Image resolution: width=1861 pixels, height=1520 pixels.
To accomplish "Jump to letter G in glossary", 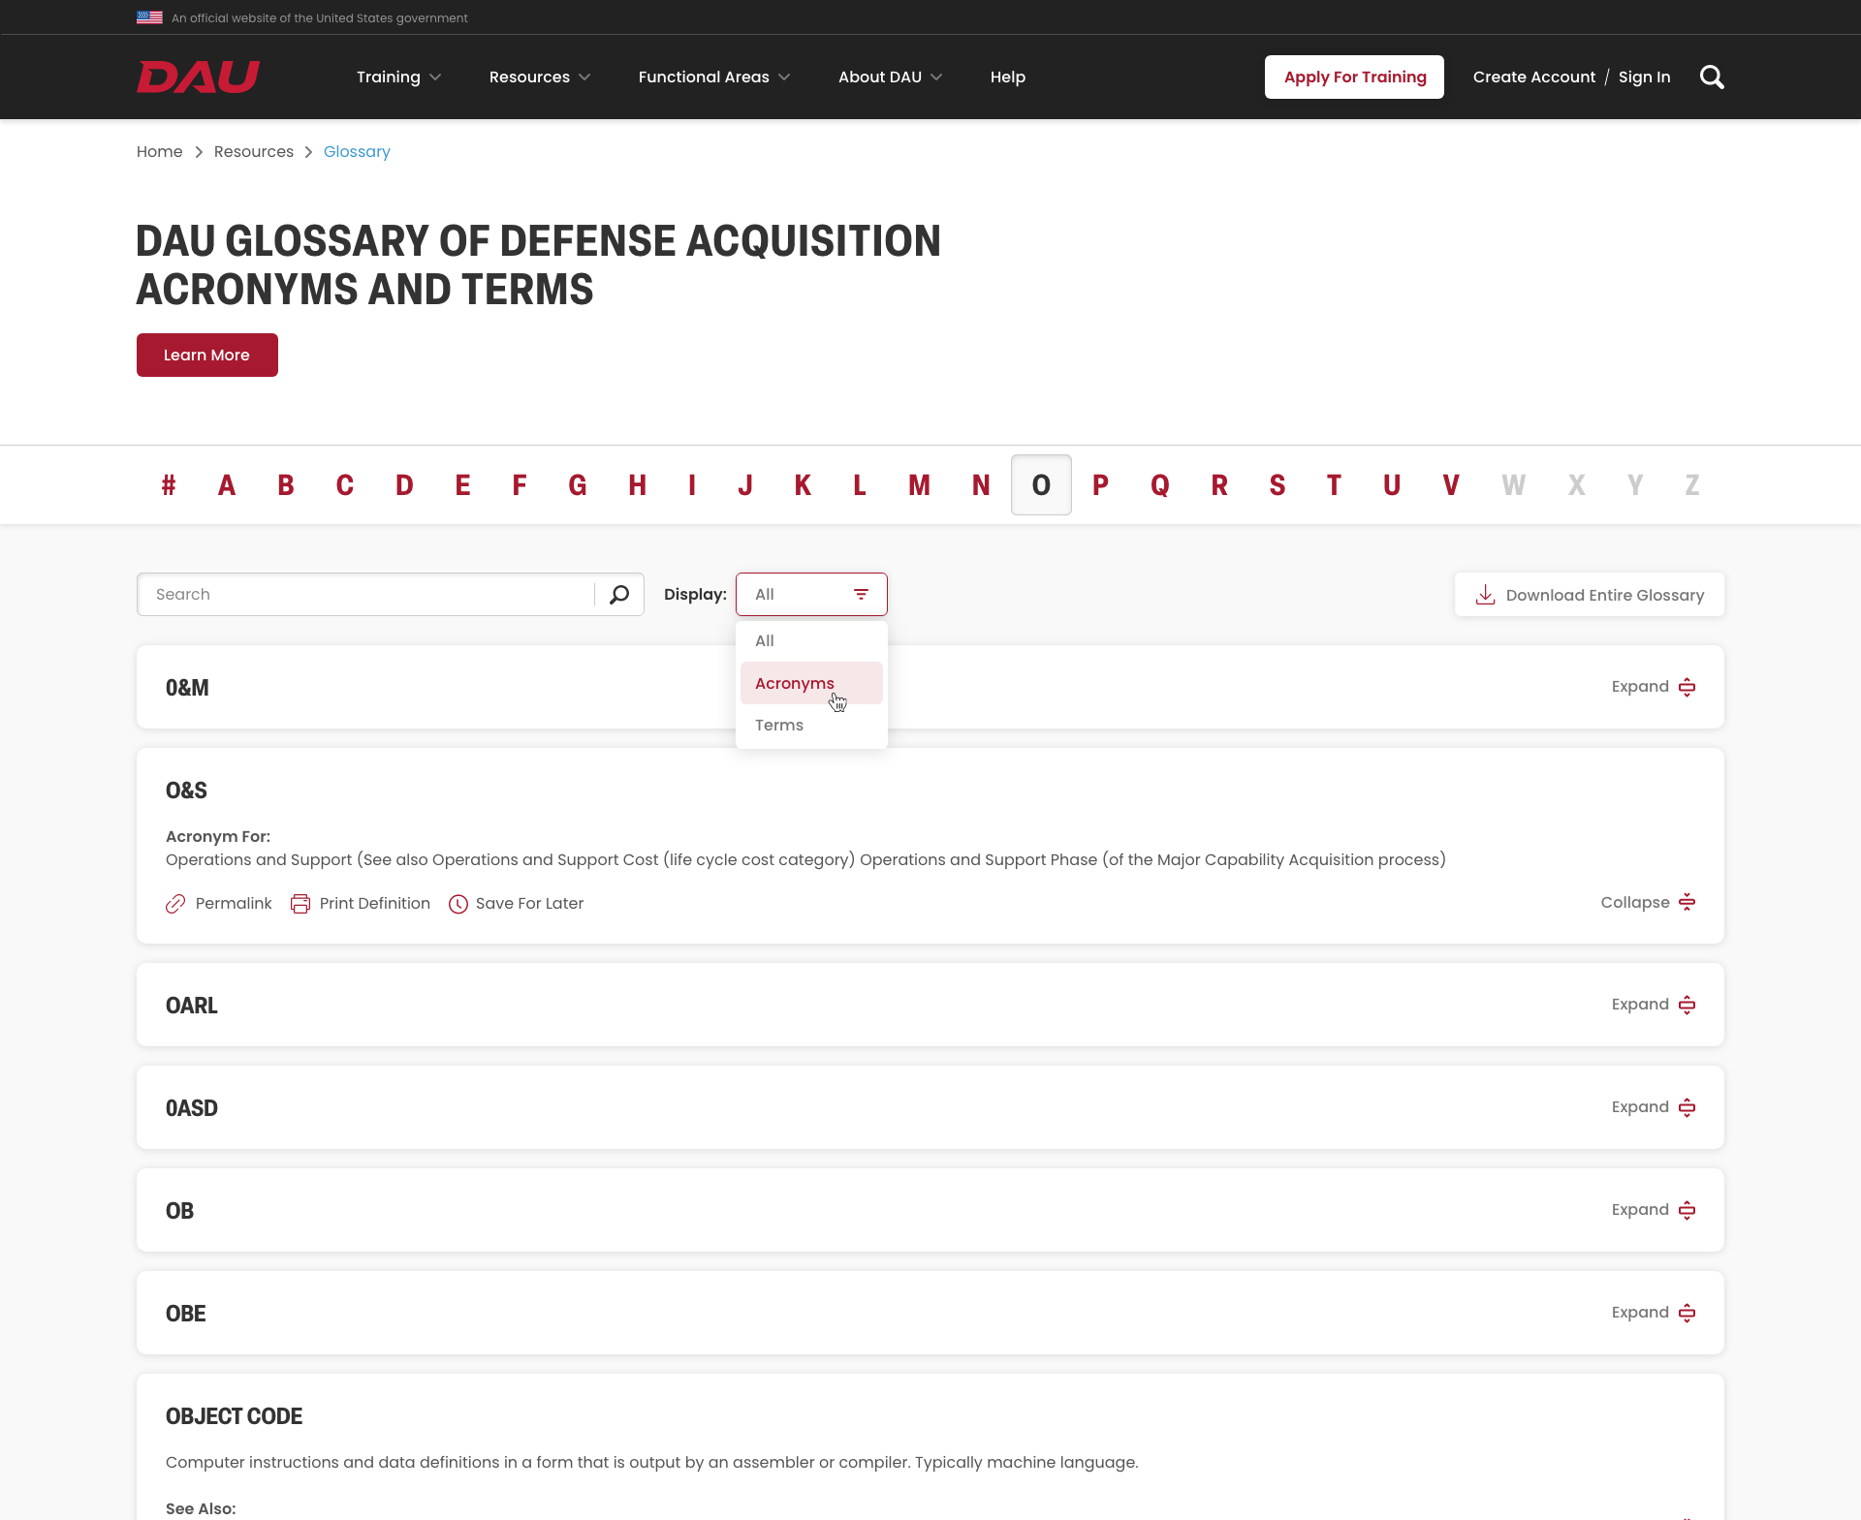I will 578,484.
